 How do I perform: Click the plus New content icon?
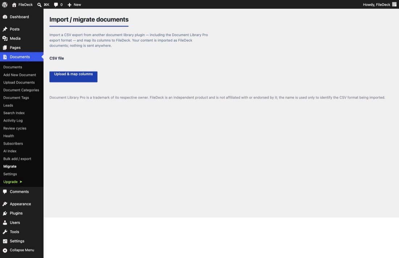click(x=69, y=5)
